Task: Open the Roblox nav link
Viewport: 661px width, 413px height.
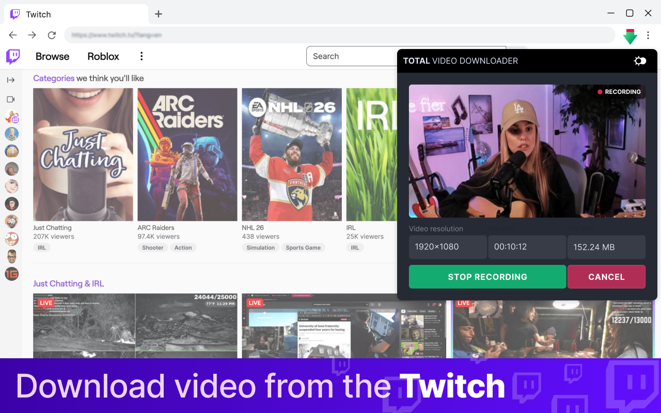Action: coord(103,56)
